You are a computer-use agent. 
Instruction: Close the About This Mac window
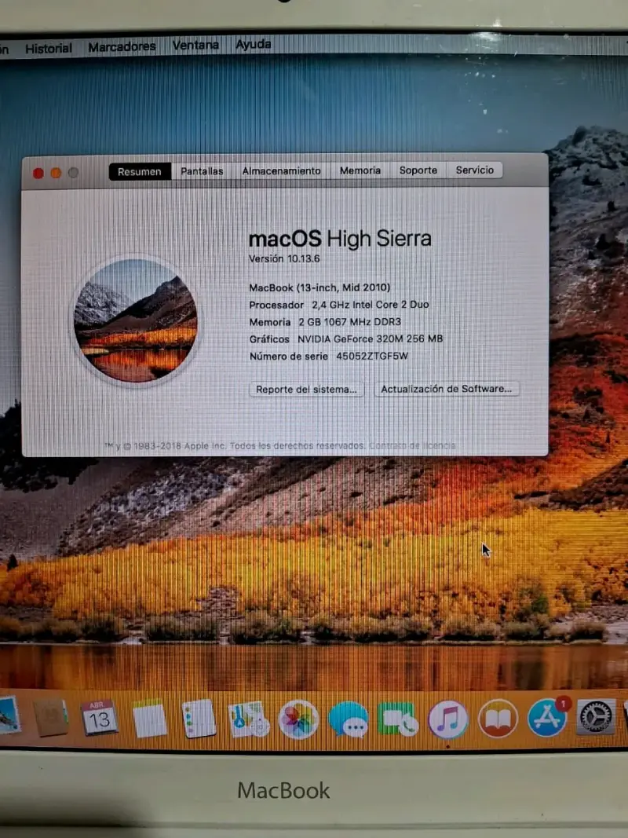[38, 173]
